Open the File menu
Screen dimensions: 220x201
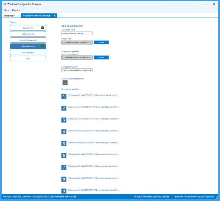tap(6, 10)
